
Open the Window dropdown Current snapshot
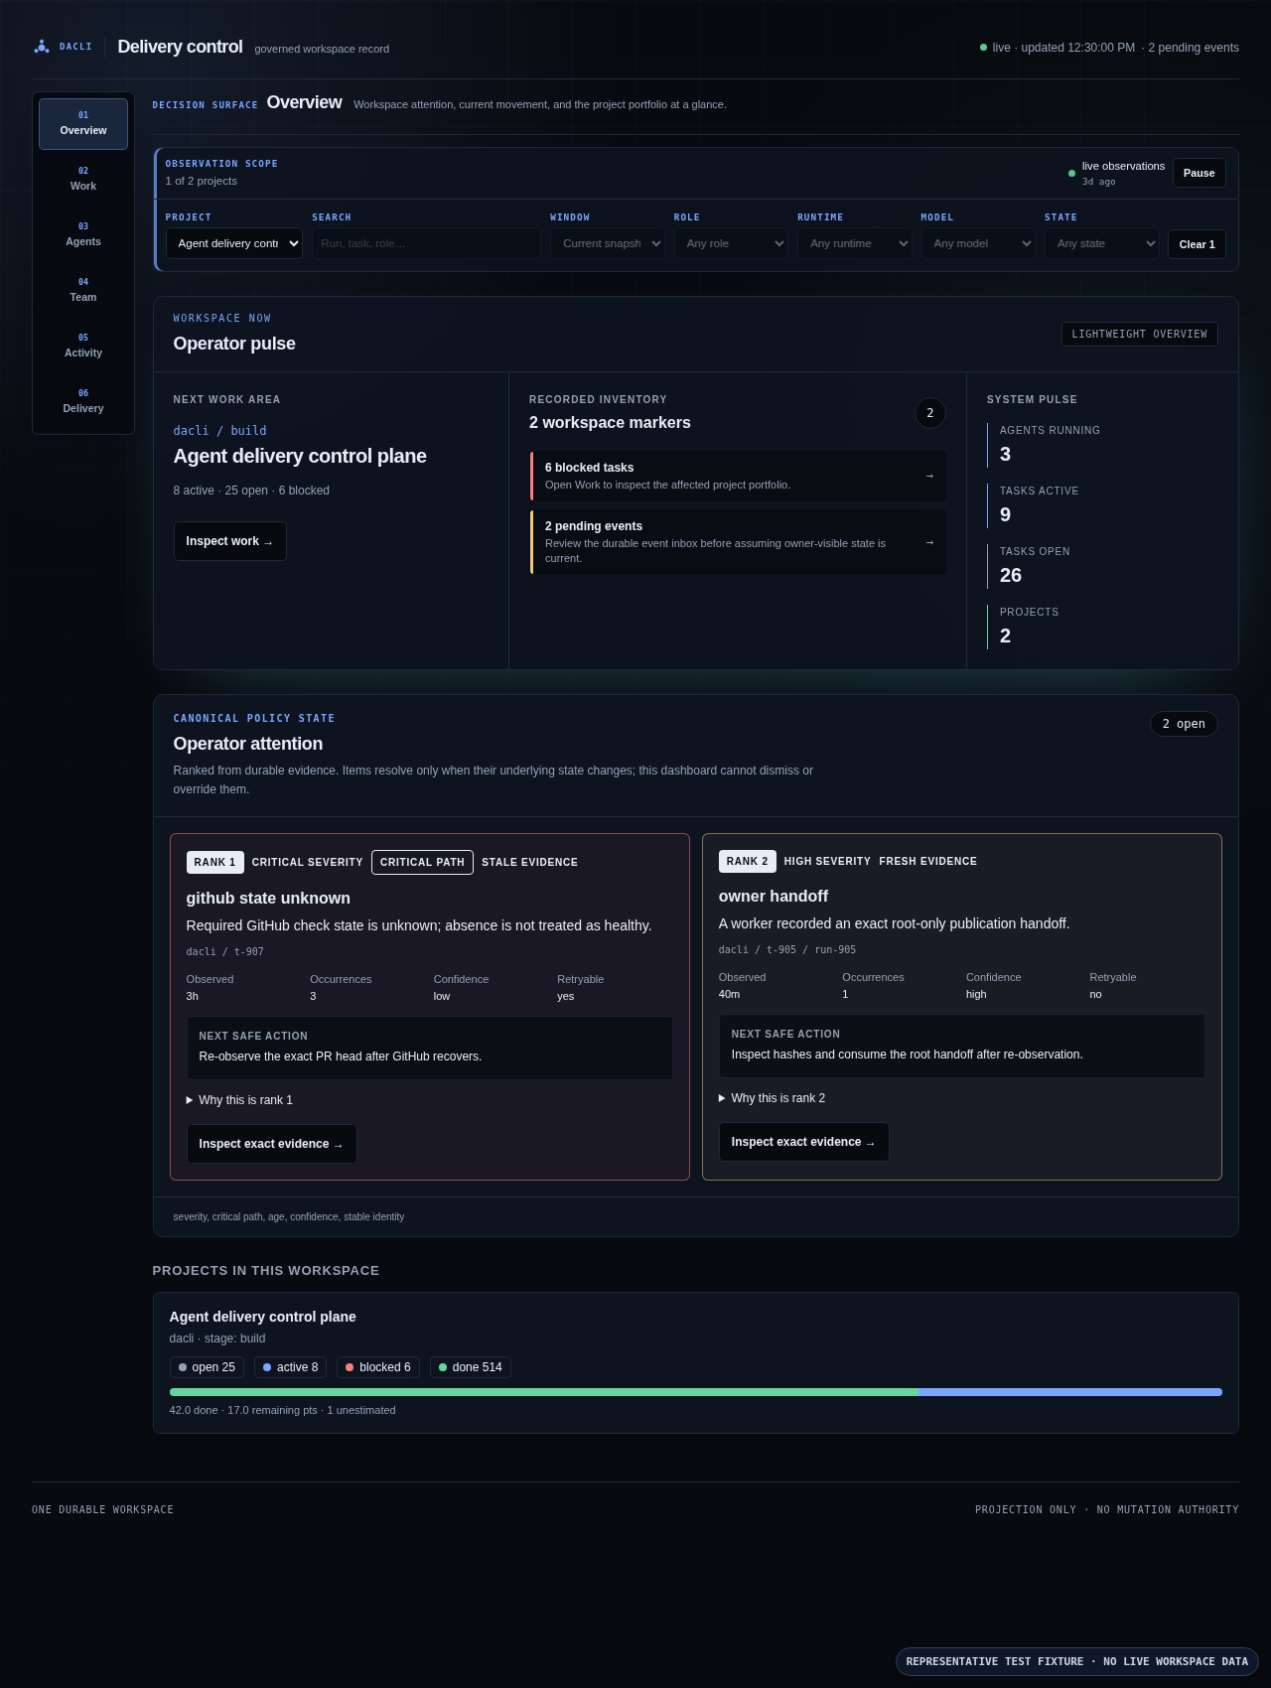coord(608,243)
